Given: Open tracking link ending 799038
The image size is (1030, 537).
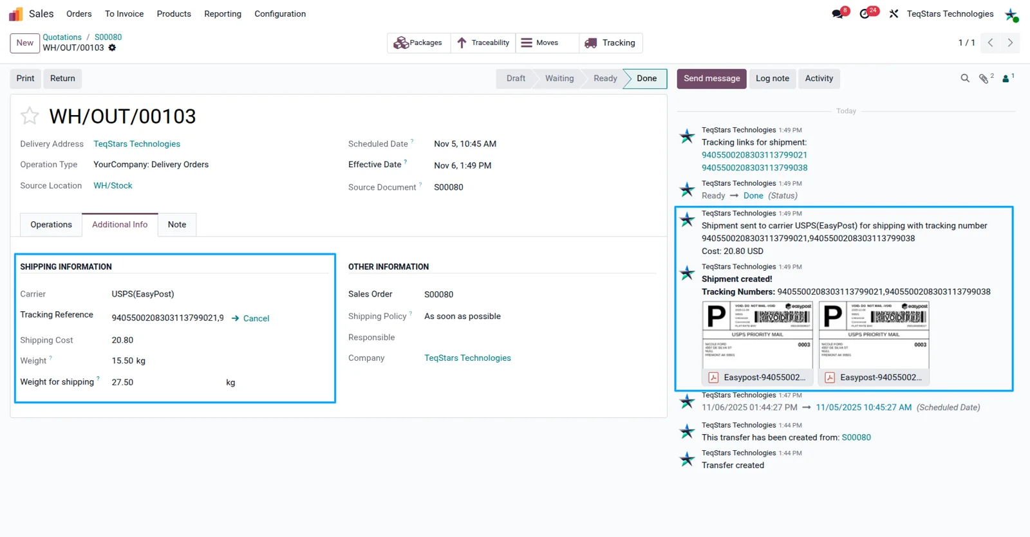Looking at the screenshot, I should (x=754, y=168).
